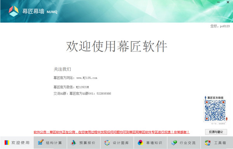Click the 幕匠幕墙 cube logo
Image resolution: width=233 pixels, height=149 pixels.
[14, 11]
